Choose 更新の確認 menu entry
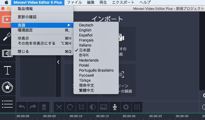This screenshot has height=120, width=205. pos(42,17)
